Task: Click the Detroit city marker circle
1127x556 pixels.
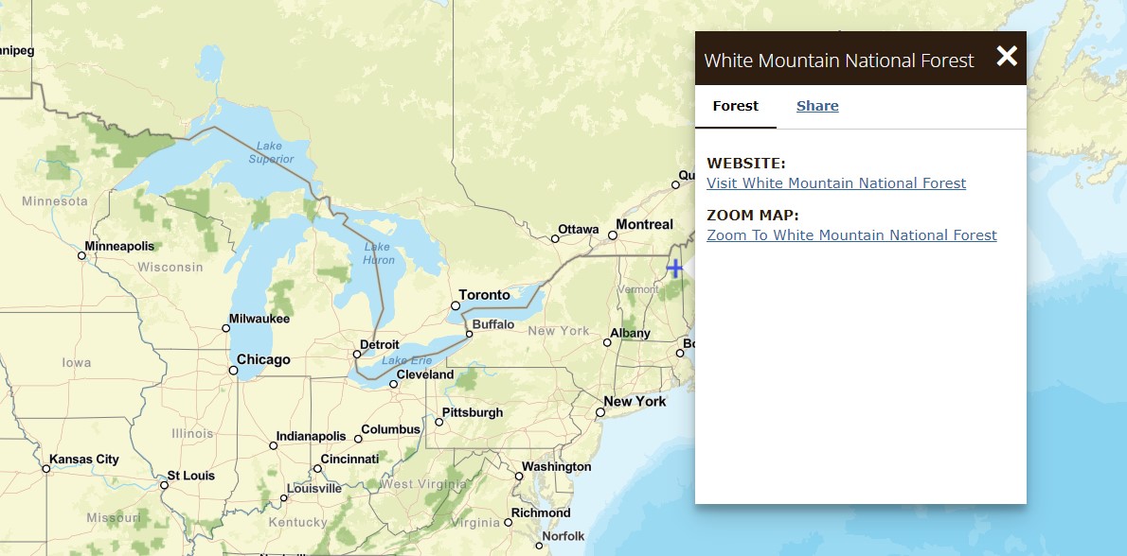Action: click(x=357, y=355)
